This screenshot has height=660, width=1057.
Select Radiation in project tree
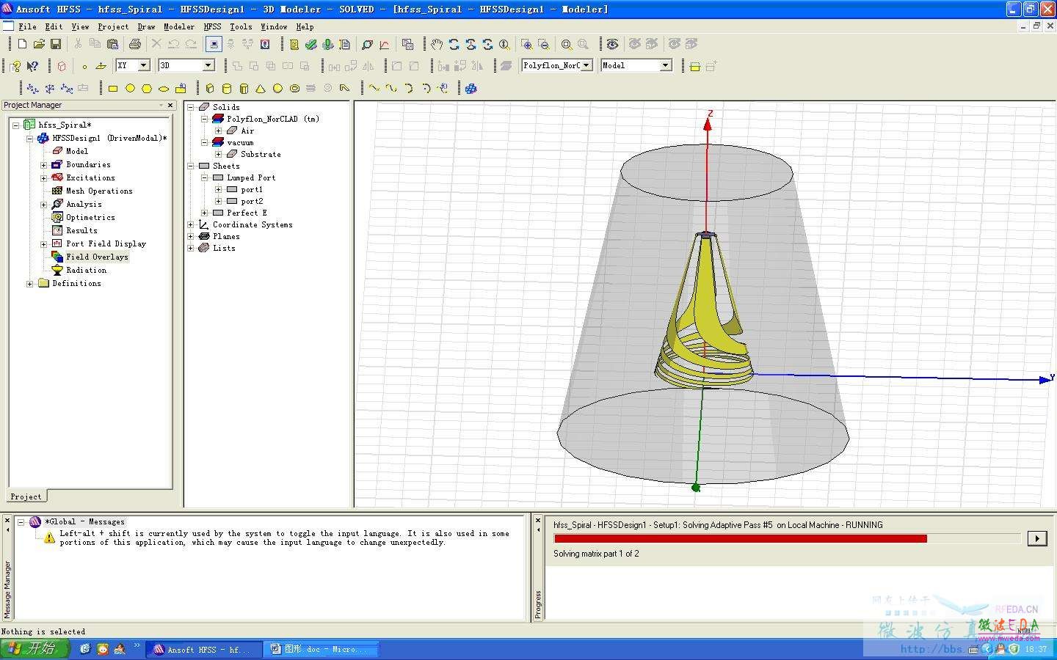click(x=86, y=271)
